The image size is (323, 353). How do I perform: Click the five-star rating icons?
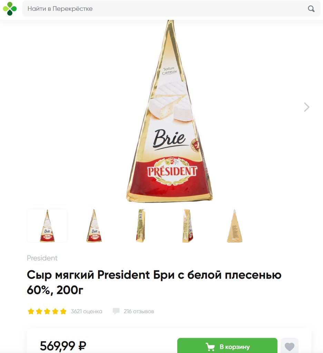47,311
